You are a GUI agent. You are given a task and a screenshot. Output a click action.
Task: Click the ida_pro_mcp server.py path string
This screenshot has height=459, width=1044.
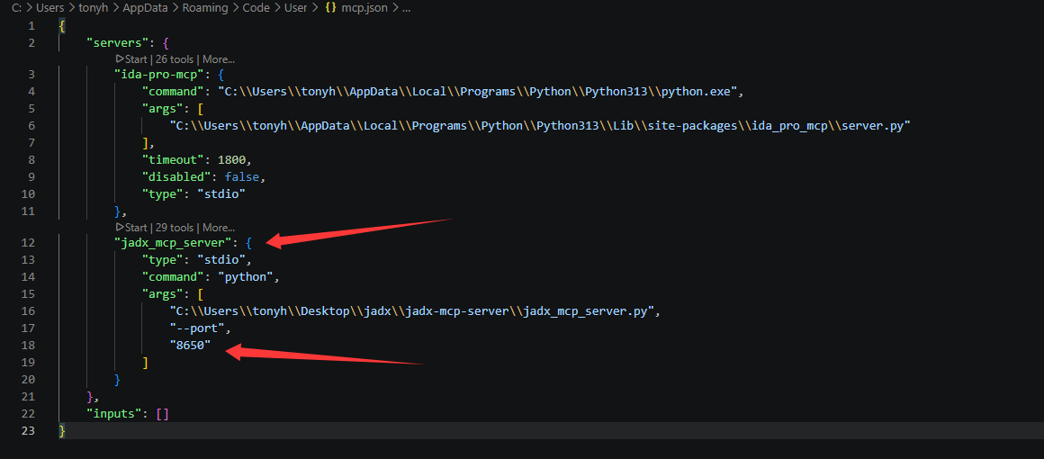pos(540,125)
